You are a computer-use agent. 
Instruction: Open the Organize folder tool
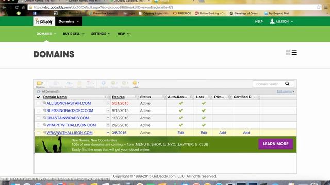tap(40, 84)
